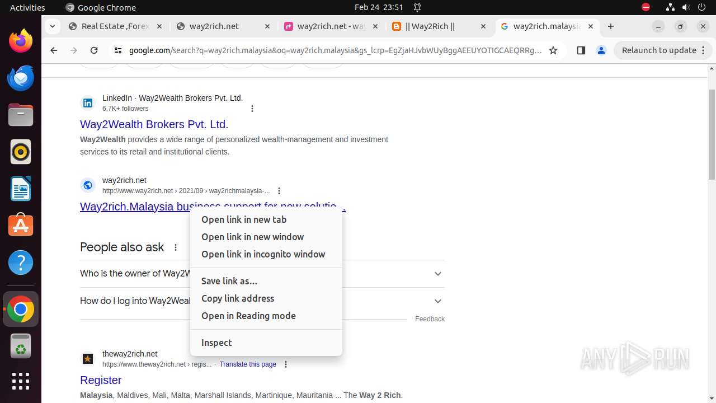Open the Files manager dock icon
The height and width of the screenshot is (403, 716).
coord(21,115)
